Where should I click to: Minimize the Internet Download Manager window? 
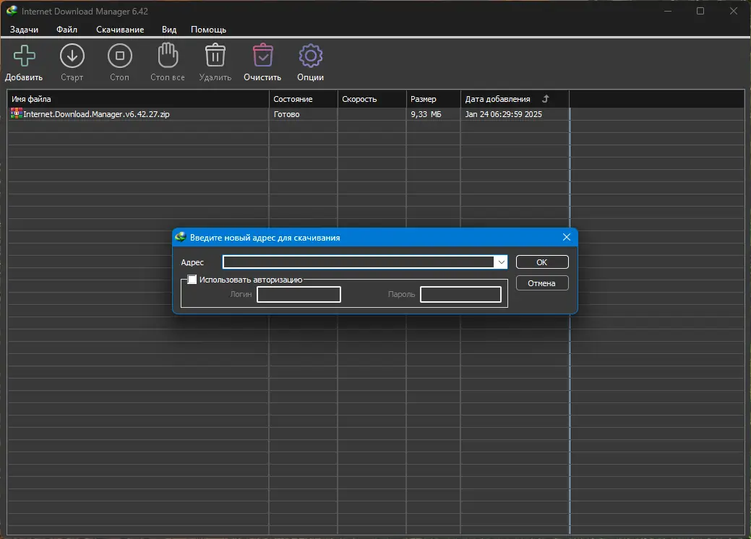click(x=668, y=11)
